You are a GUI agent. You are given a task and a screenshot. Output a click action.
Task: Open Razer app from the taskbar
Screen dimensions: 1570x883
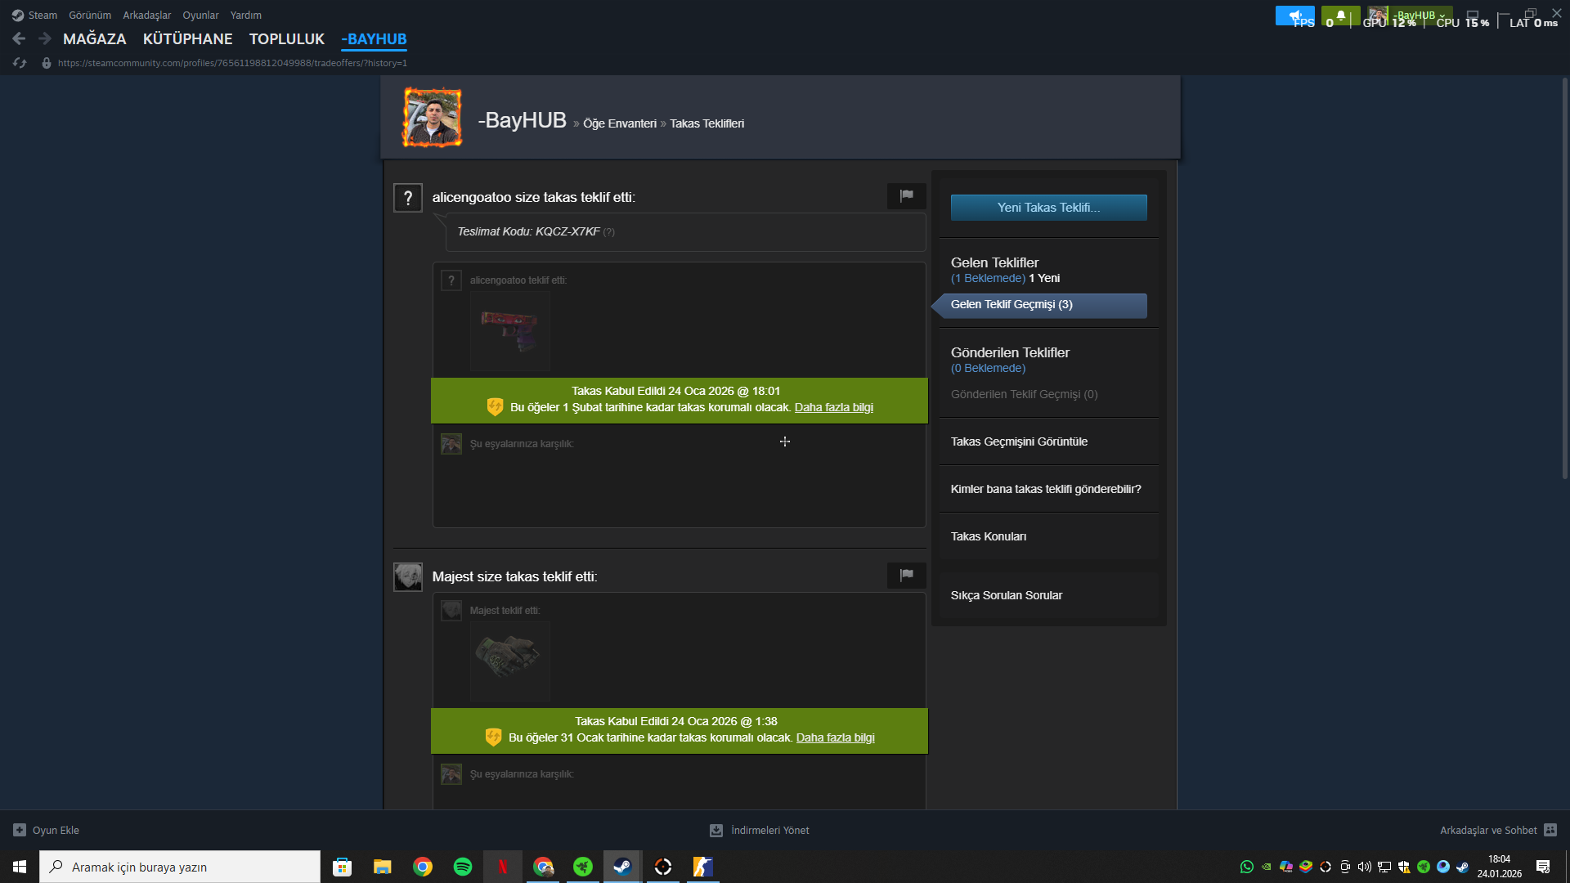pos(583,867)
